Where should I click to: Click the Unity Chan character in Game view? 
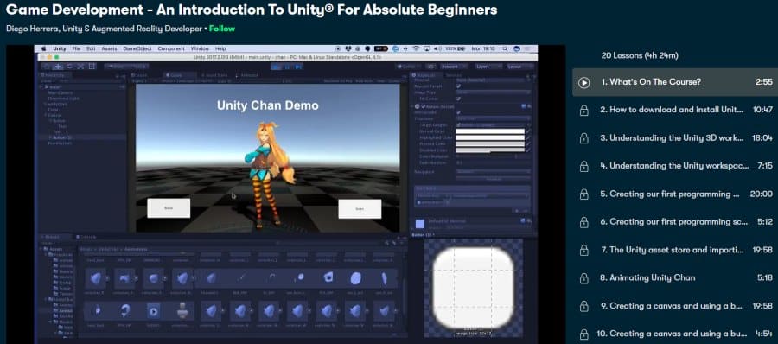click(x=268, y=174)
